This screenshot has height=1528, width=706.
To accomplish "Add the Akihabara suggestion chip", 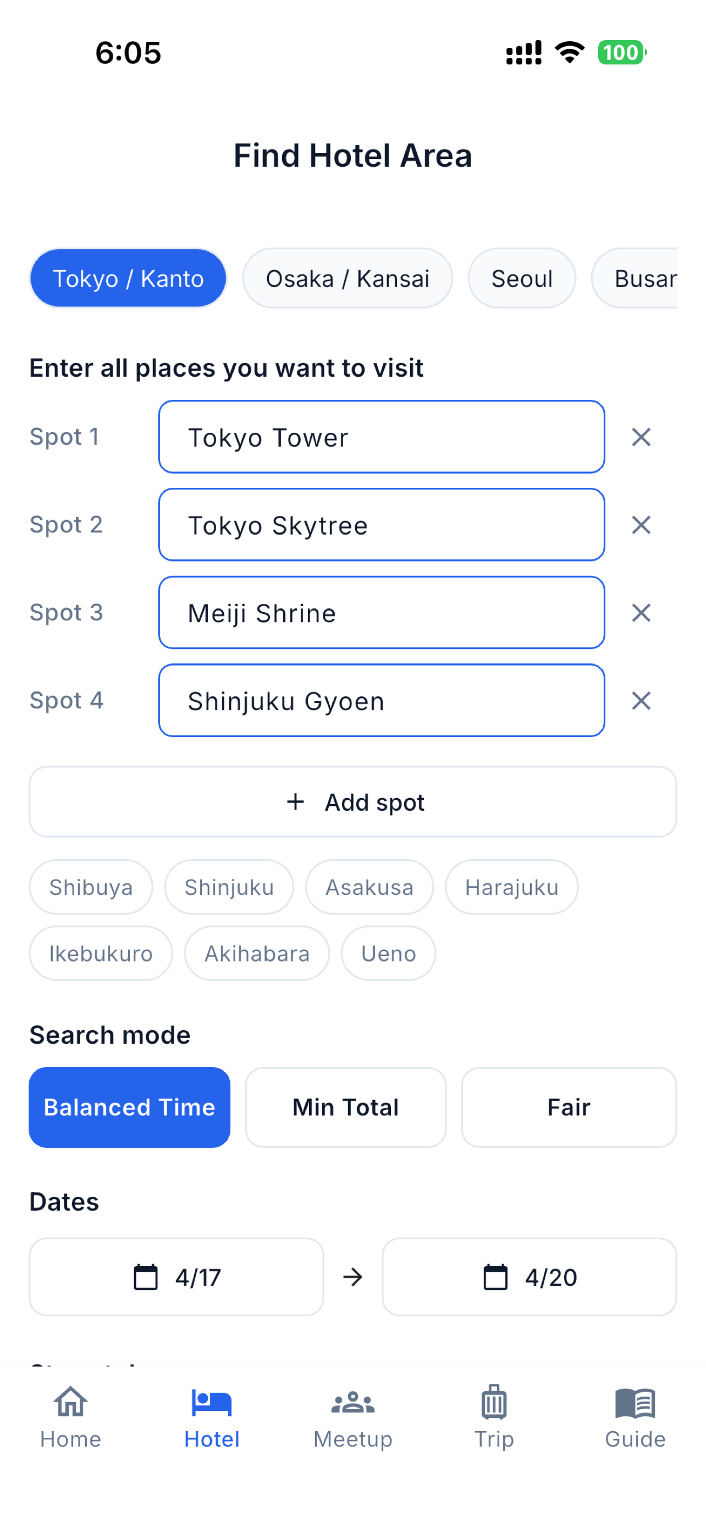I will coord(257,953).
